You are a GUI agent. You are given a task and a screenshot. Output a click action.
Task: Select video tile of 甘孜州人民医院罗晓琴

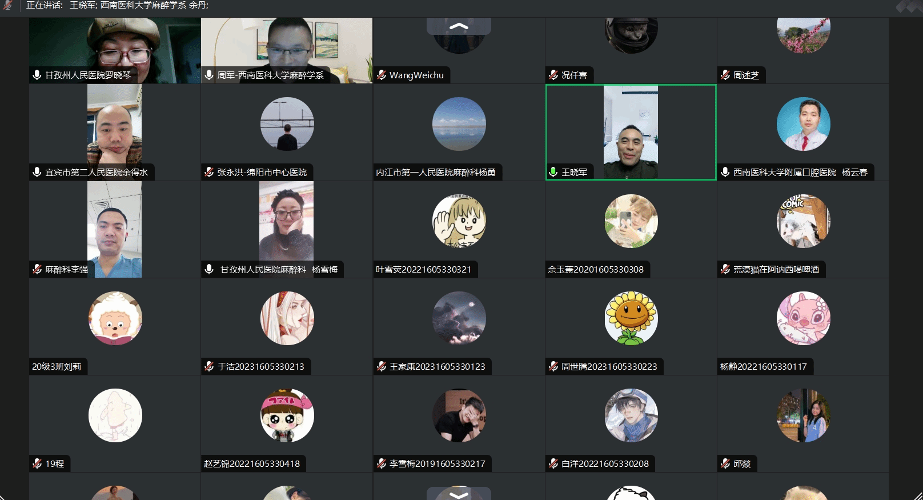click(x=115, y=50)
